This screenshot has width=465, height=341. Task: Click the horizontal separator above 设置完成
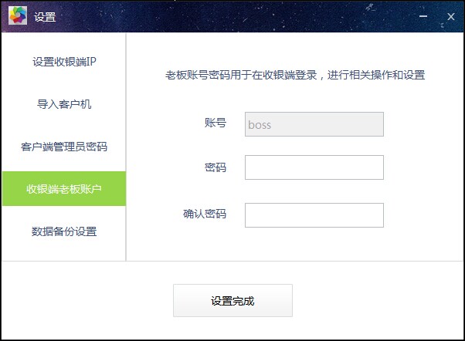[x=232, y=261]
